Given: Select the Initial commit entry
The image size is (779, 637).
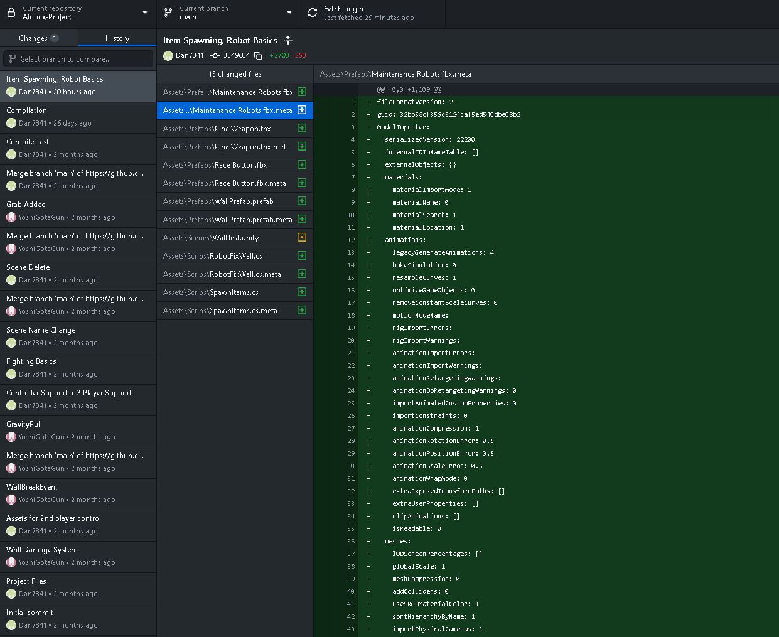Looking at the screenshot, I should (x=78, y=619).
